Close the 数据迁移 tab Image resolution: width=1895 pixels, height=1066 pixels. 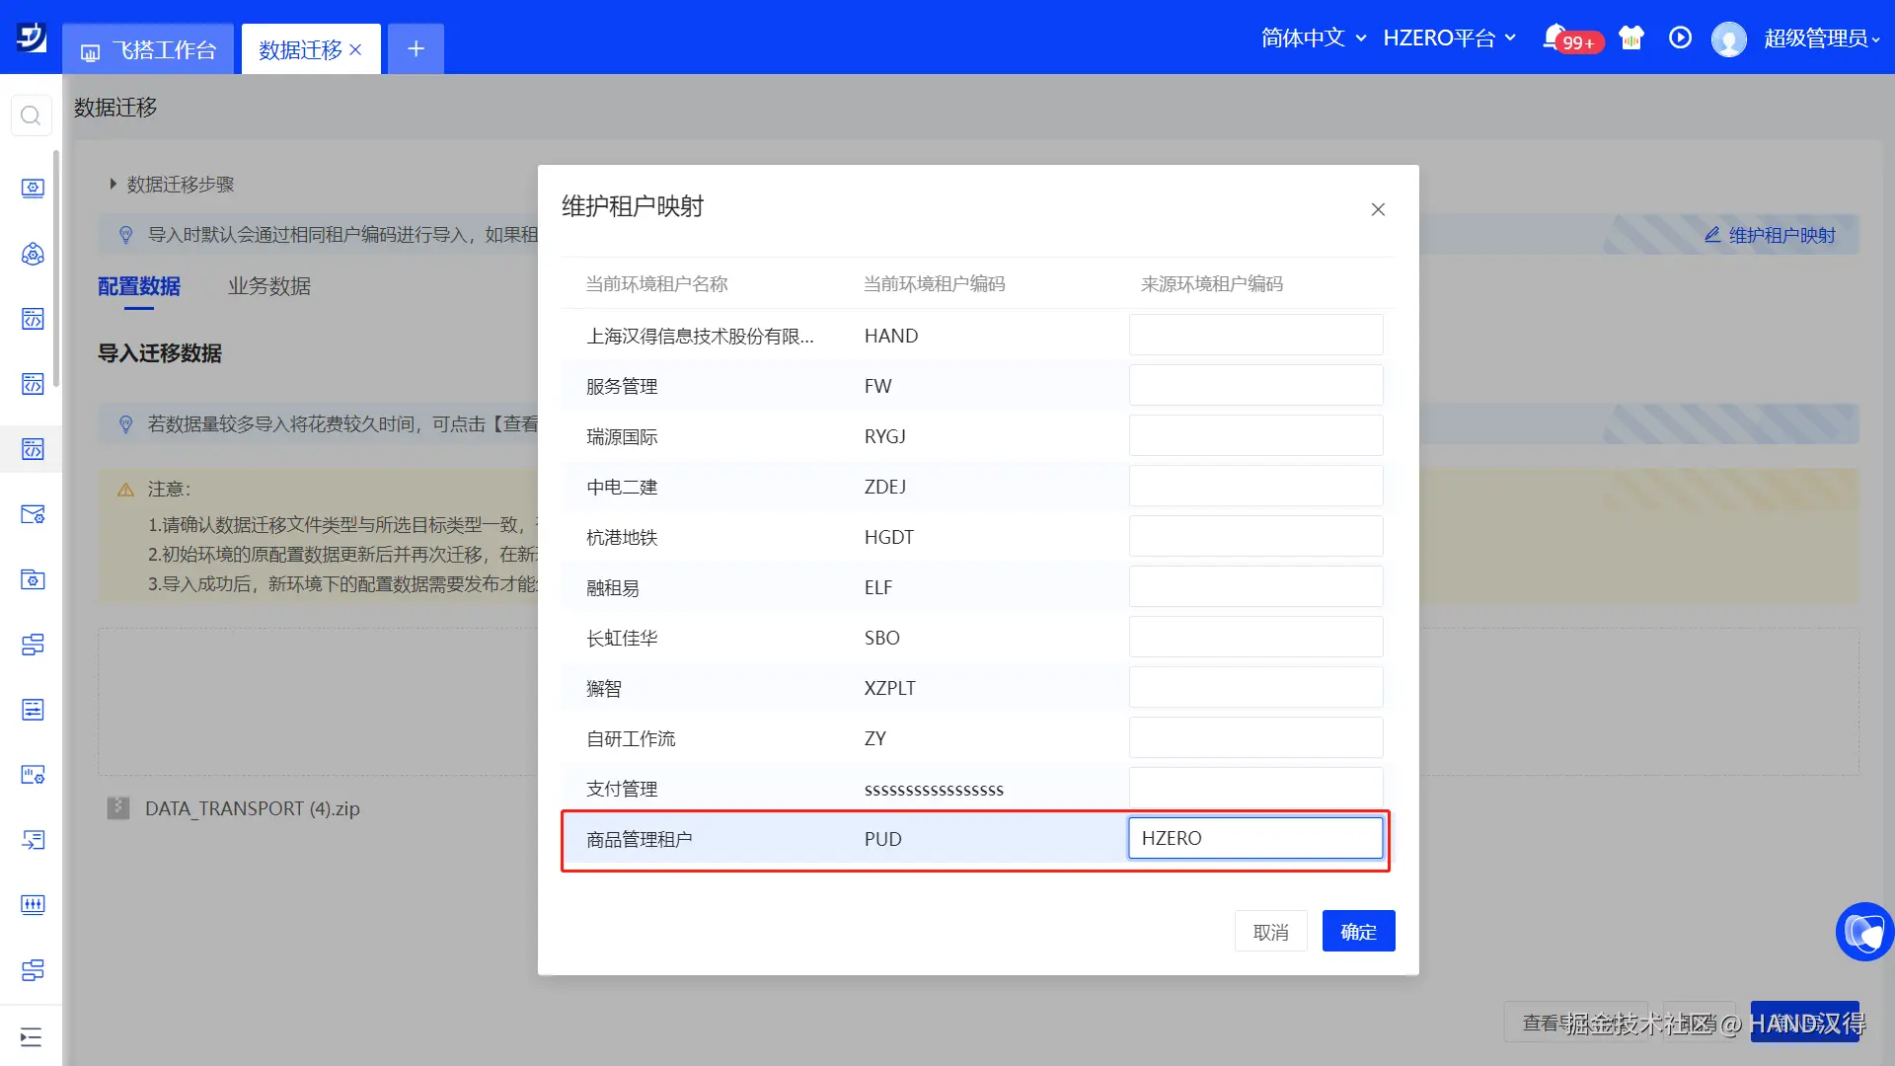click(355, 49)
